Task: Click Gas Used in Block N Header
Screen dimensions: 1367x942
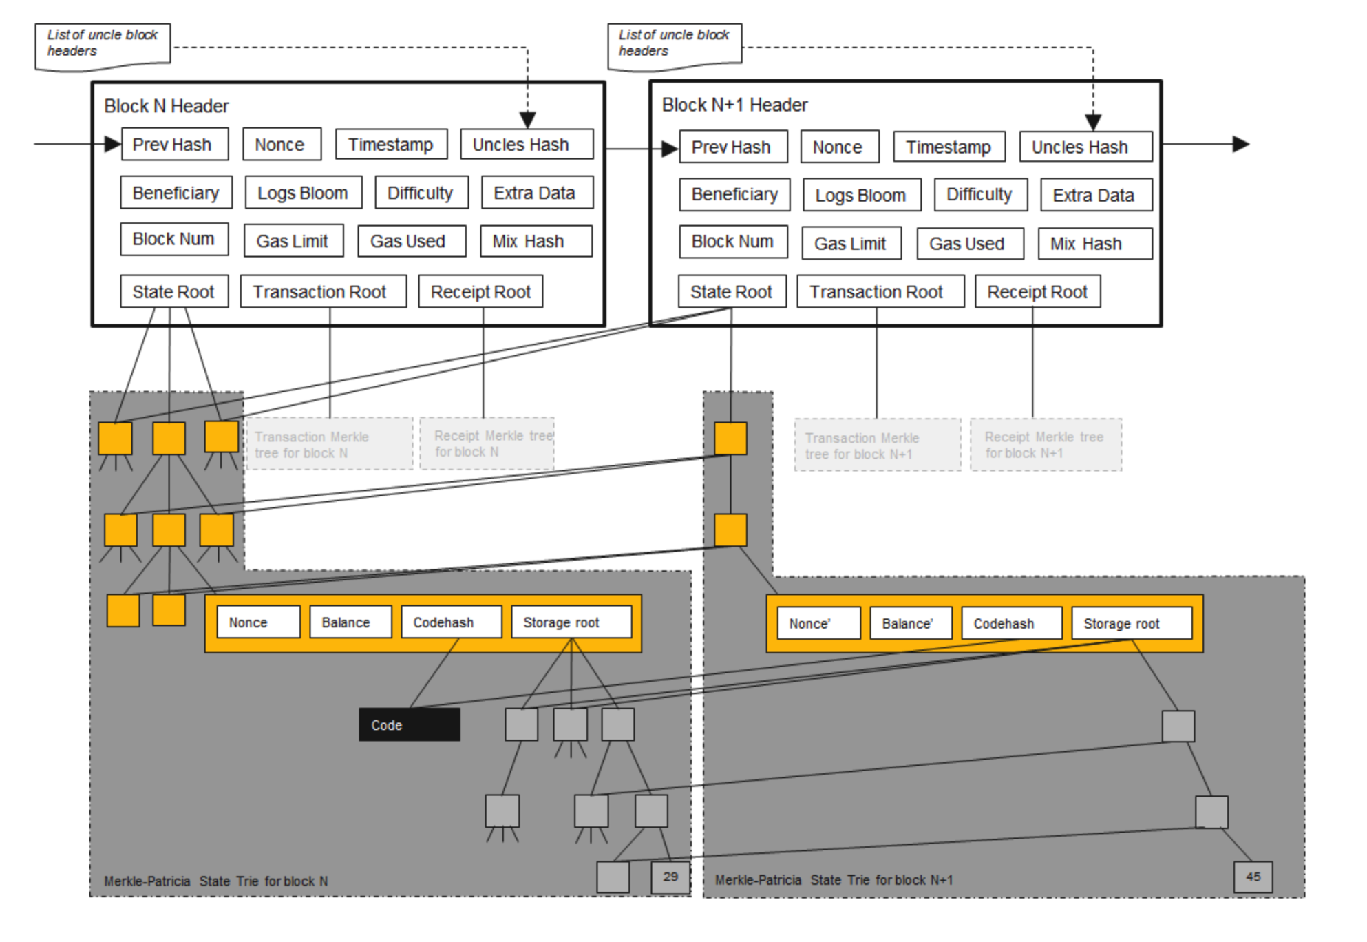Action: tap(412, 241)
